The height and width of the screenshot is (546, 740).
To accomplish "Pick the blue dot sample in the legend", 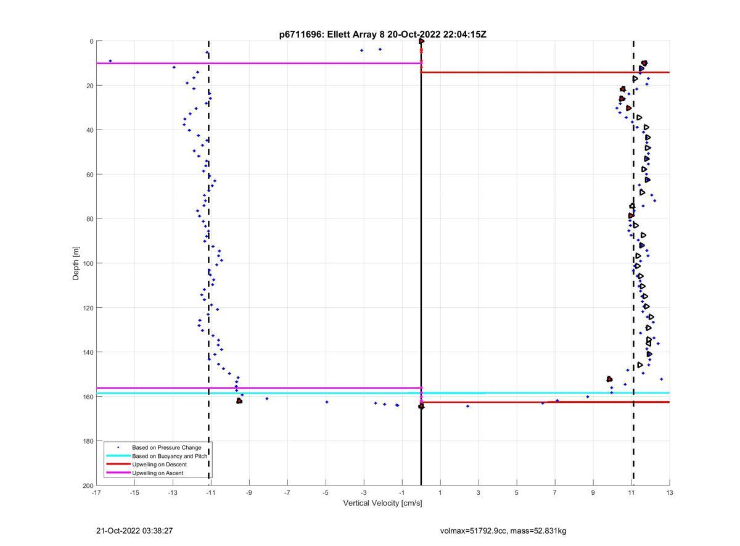I will [x=118, y=447].
